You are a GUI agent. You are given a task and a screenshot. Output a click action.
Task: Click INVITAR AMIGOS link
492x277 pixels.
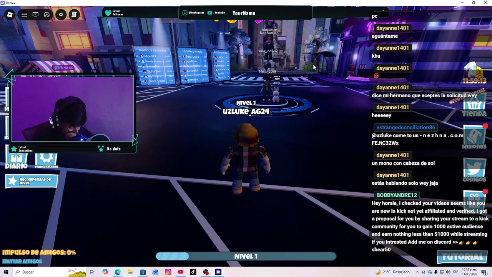coord(22,262)
